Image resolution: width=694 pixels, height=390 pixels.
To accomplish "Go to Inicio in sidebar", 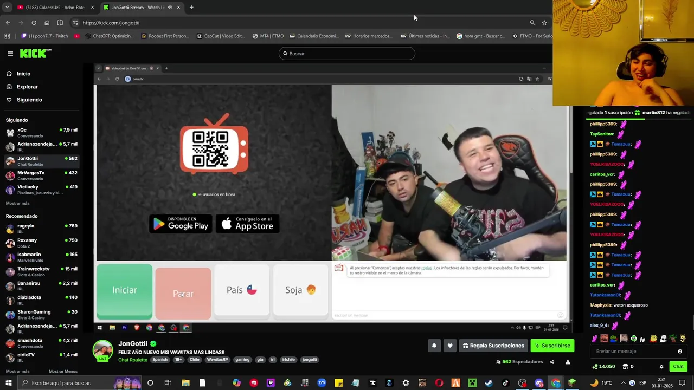I will (23, 74).
